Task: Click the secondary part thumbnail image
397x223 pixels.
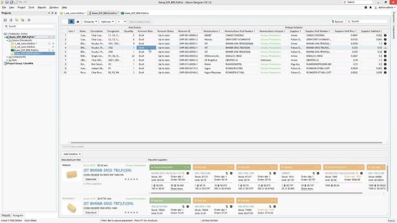Action: pyautogui.click(x=72, y=208)
